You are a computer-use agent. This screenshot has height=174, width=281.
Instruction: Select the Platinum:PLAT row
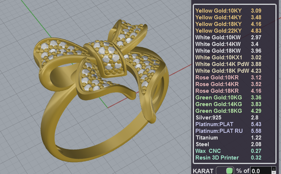(228, 124)
